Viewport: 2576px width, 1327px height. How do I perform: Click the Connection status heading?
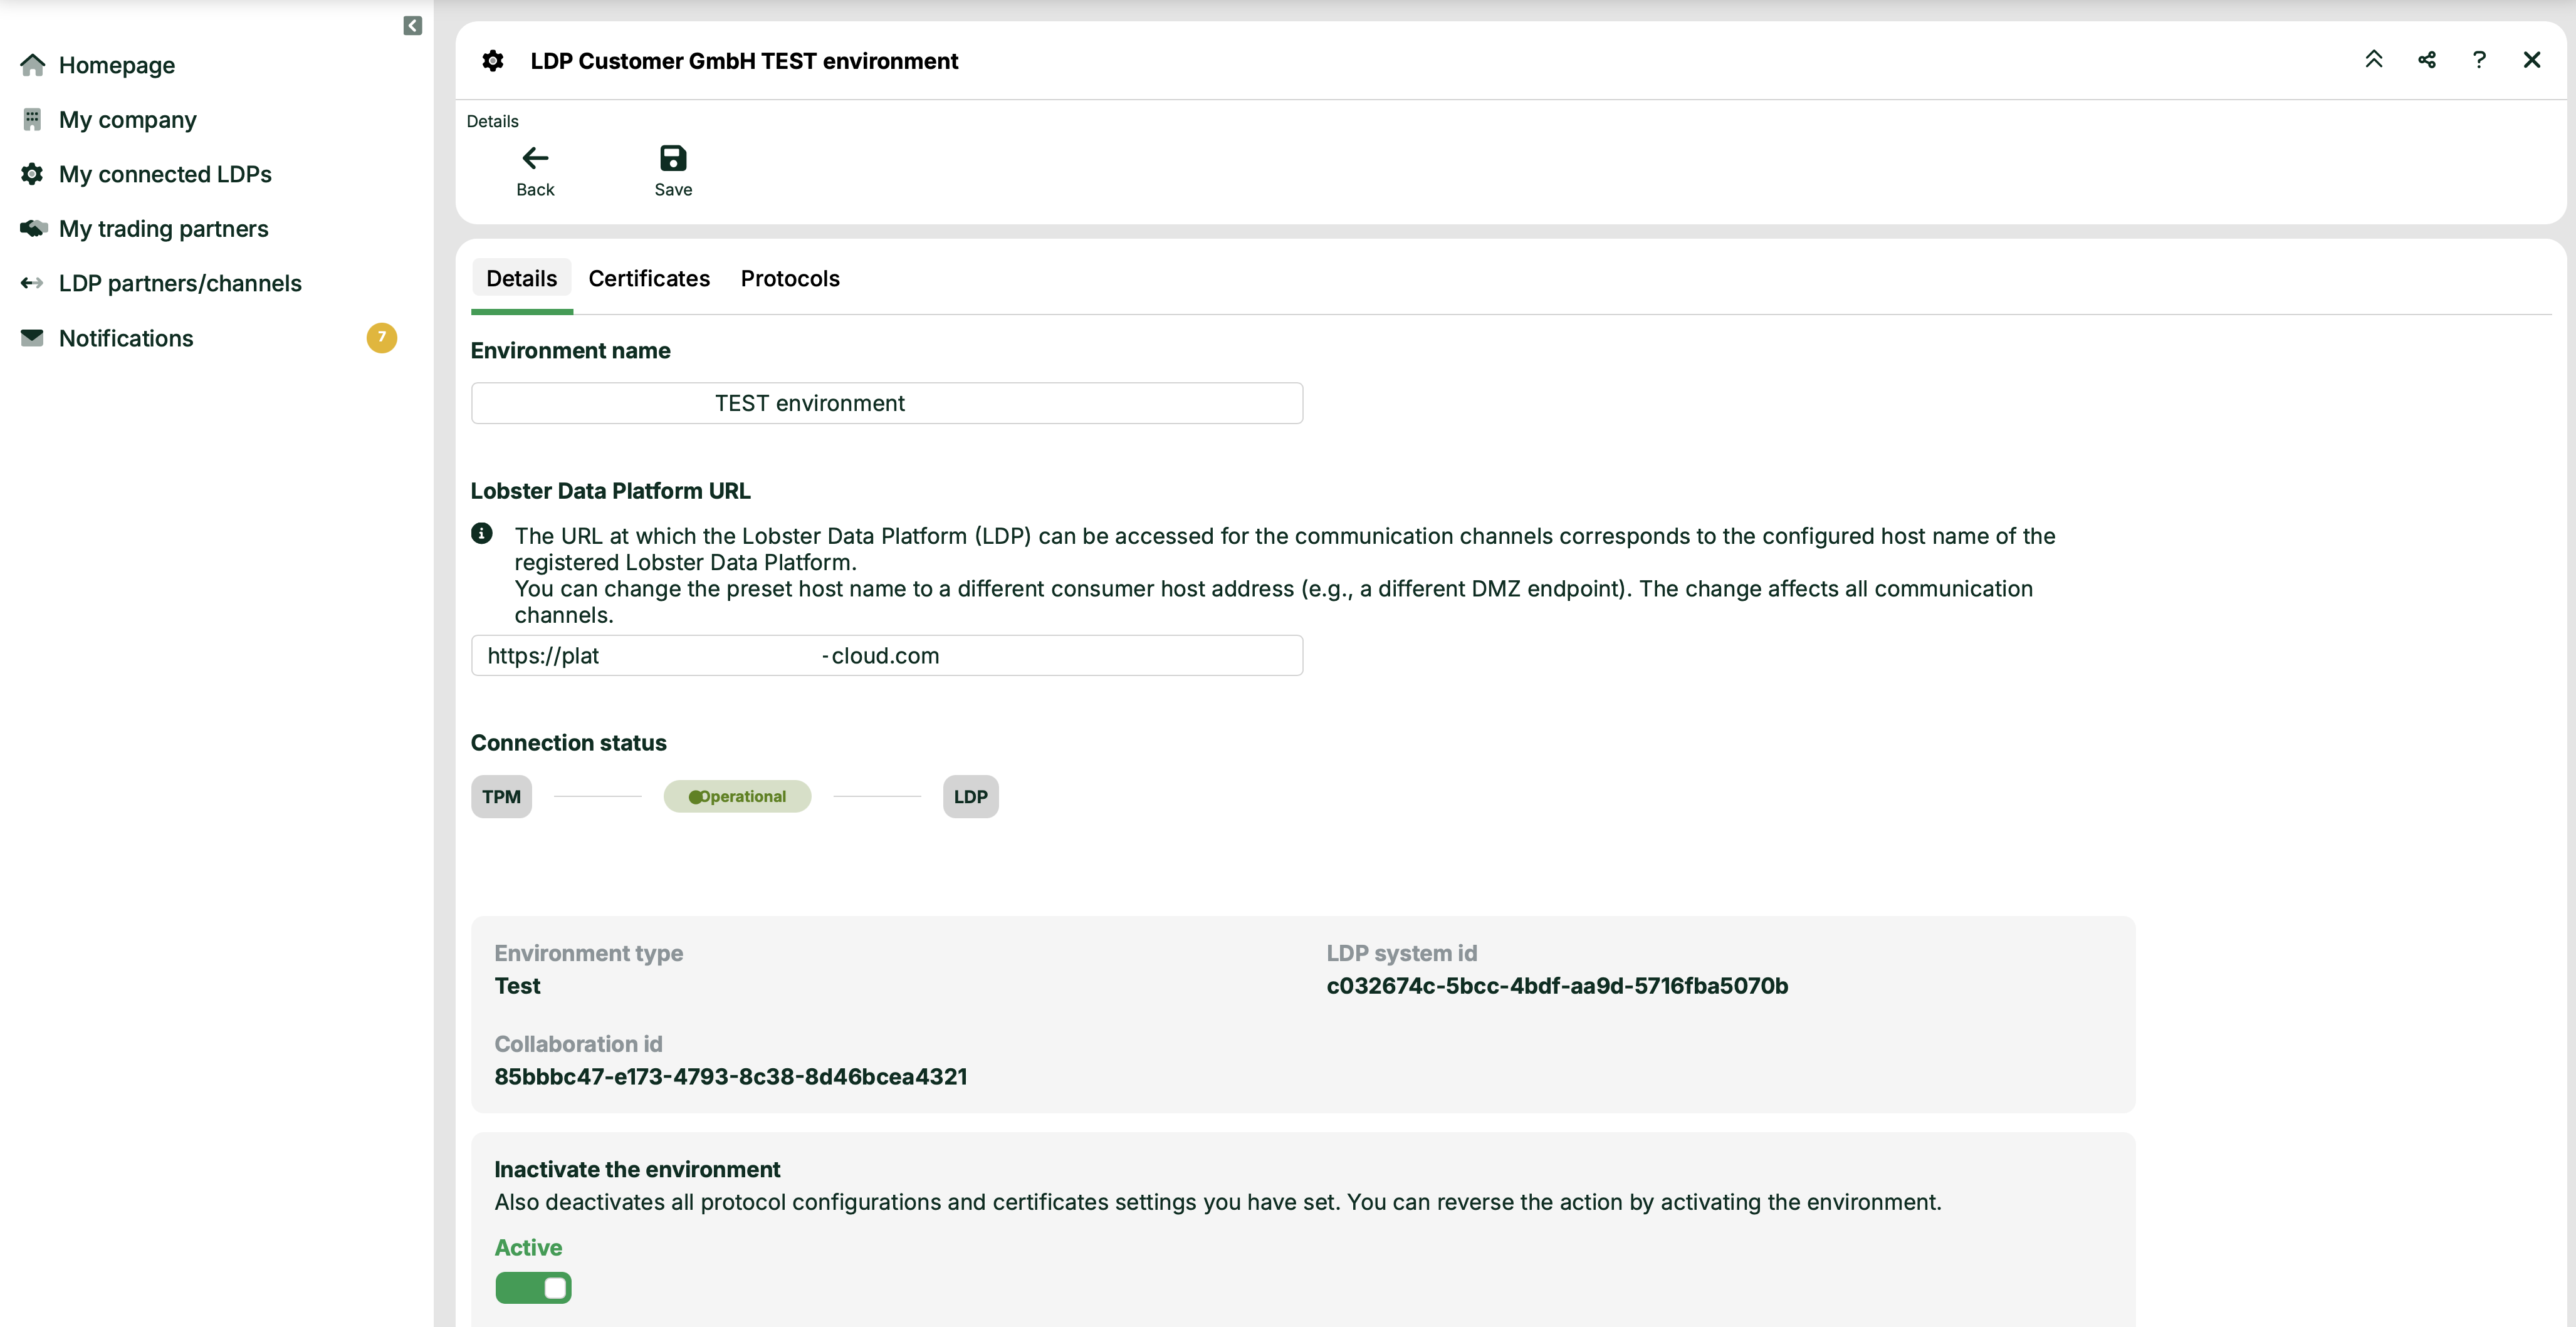569,743
